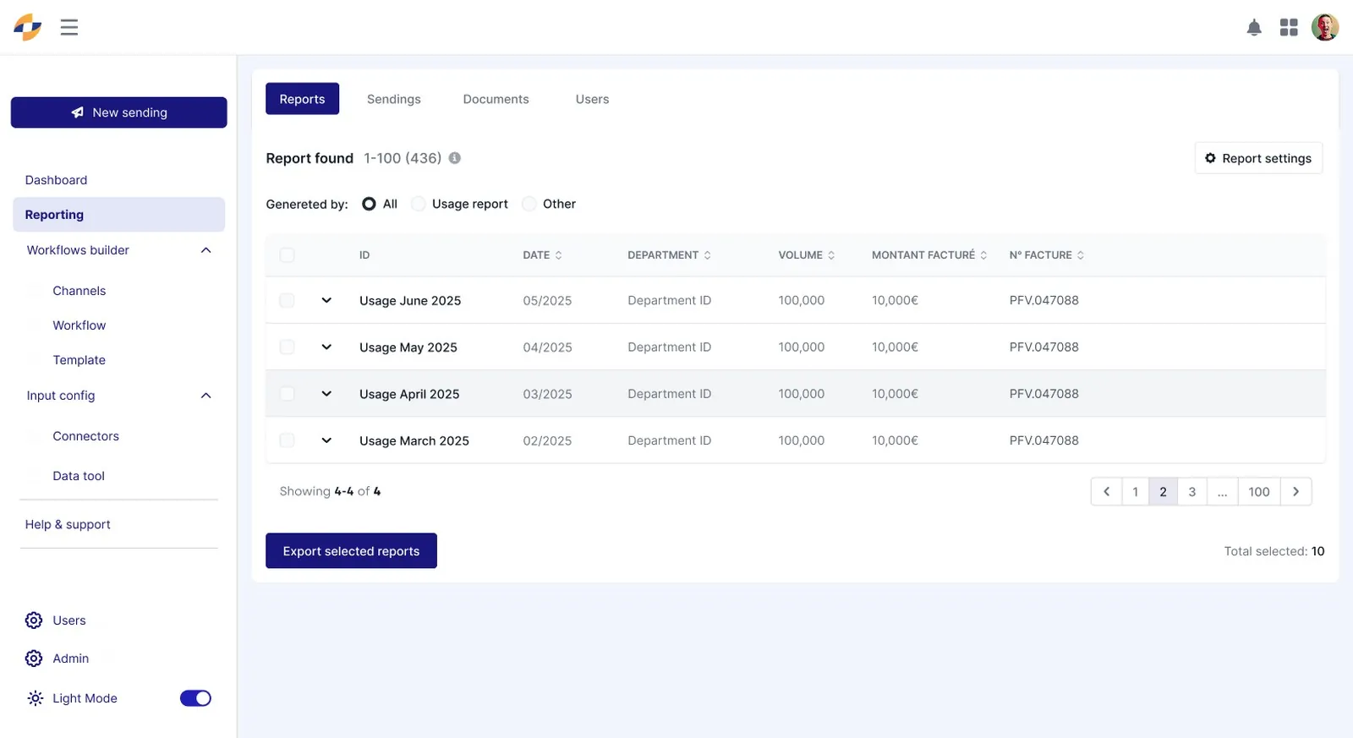Switch to the Users tab

(592, 99)
